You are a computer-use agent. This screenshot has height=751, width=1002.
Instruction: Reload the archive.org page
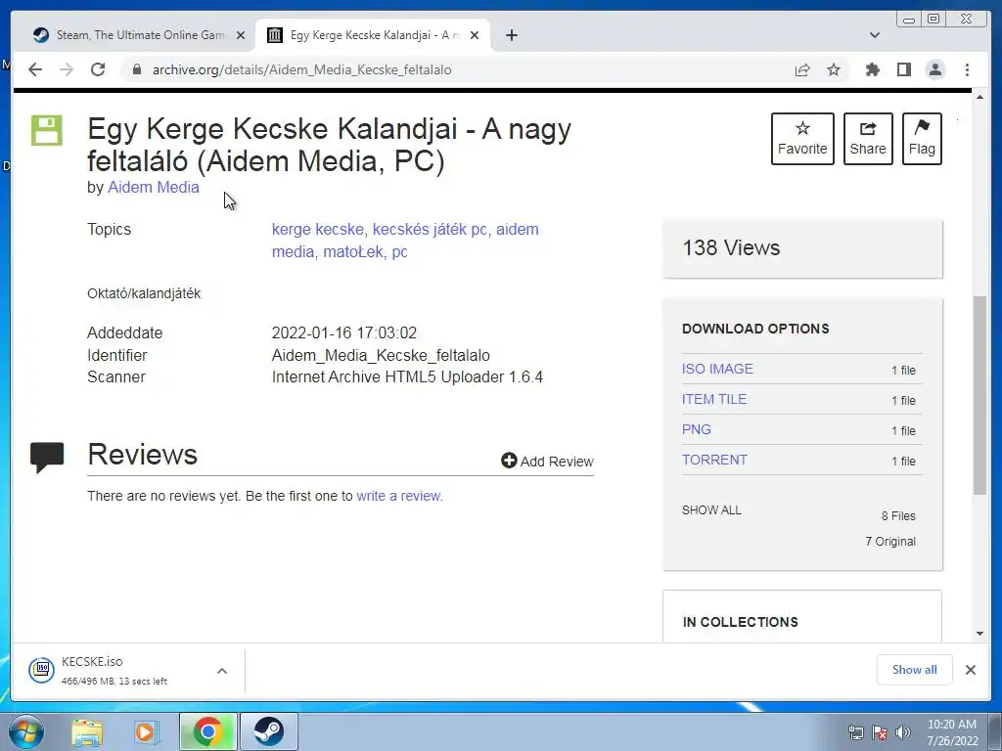98,69
